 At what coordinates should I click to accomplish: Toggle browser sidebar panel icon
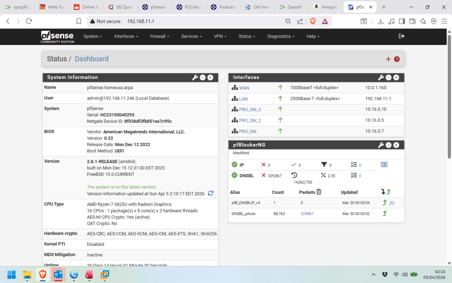tap(401, 21)
